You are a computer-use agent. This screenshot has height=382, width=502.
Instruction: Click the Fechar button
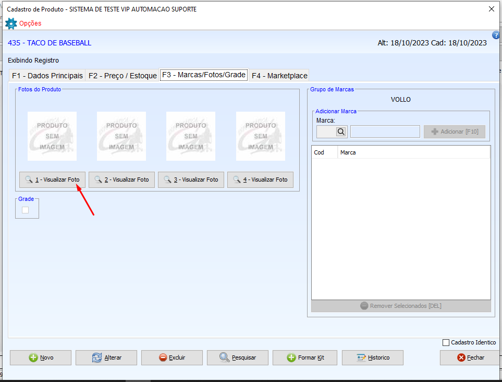coord(470,357)
